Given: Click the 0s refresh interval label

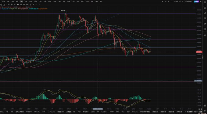Looking at the screenshot, I should [162, 2].
